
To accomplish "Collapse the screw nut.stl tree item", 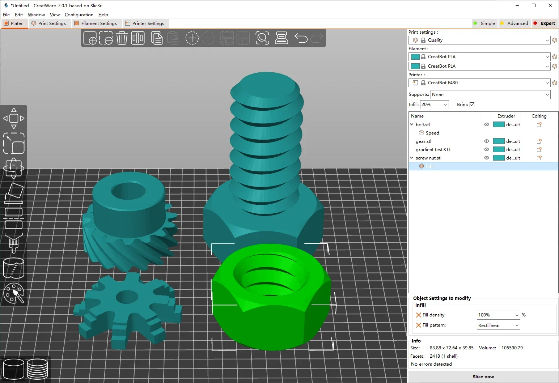I will point(411,158).
